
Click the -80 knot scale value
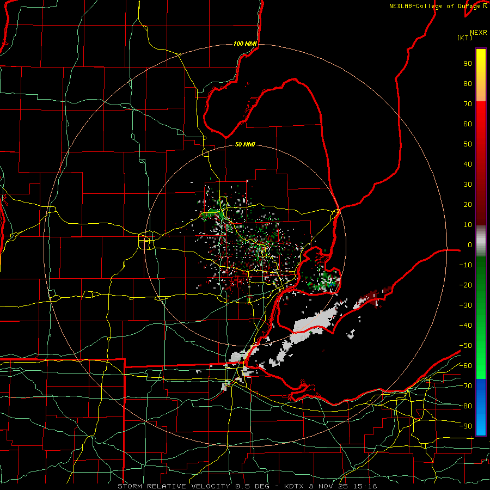point(465,406)
